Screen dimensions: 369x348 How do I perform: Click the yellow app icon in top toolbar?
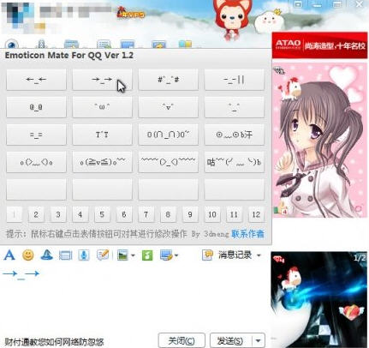185,44
